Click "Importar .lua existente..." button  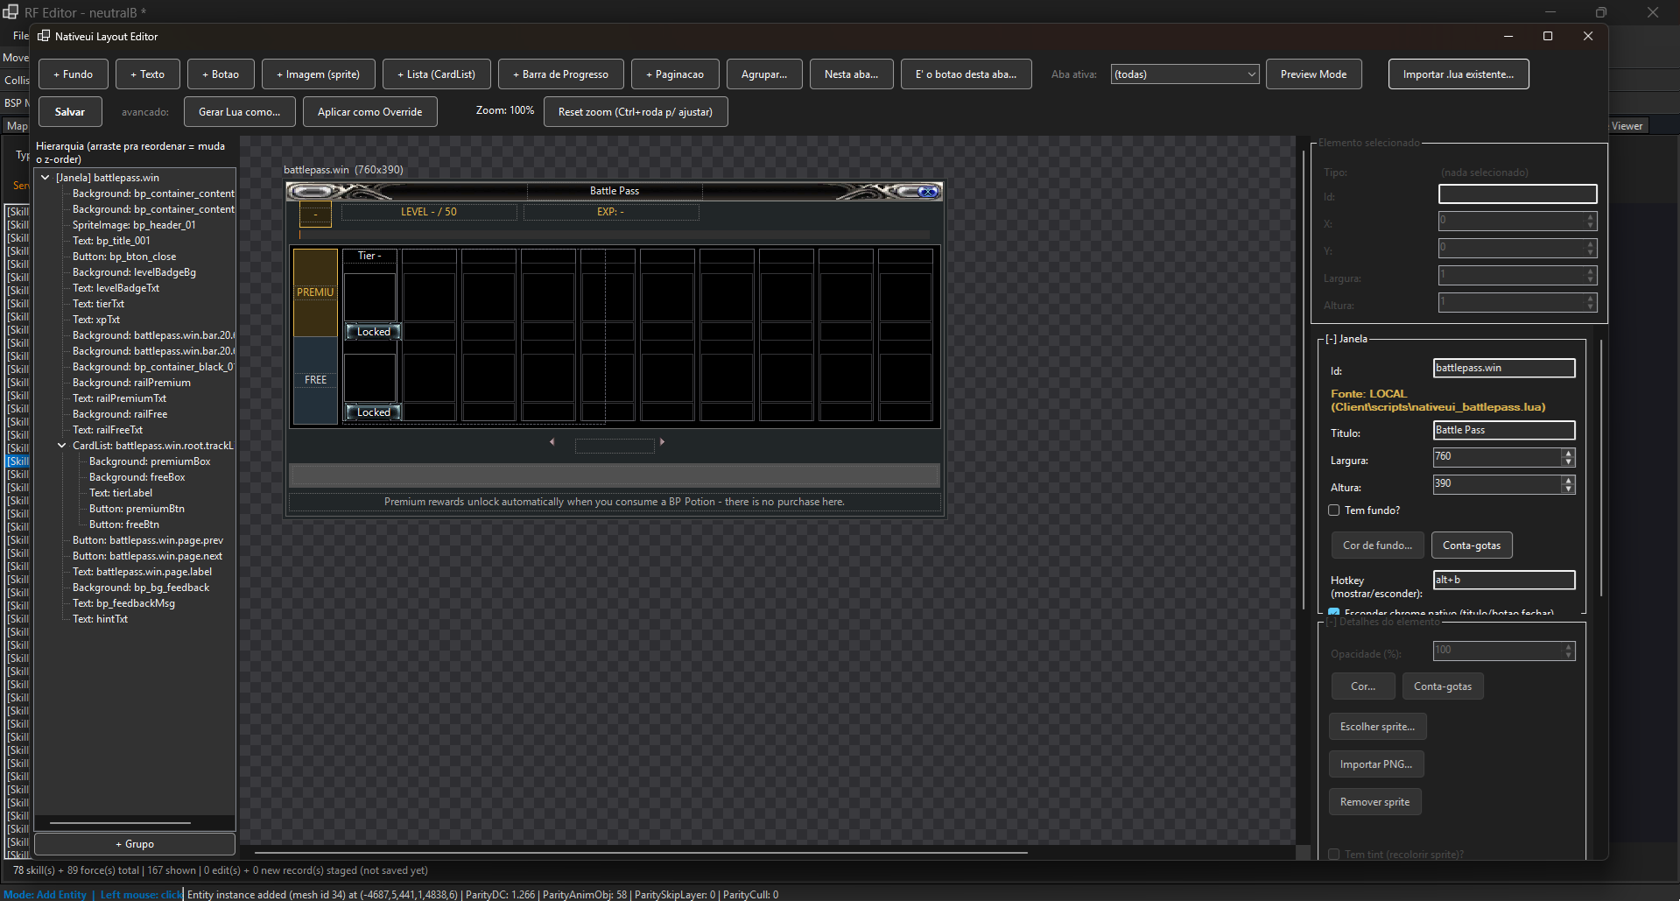[1459, 74]
